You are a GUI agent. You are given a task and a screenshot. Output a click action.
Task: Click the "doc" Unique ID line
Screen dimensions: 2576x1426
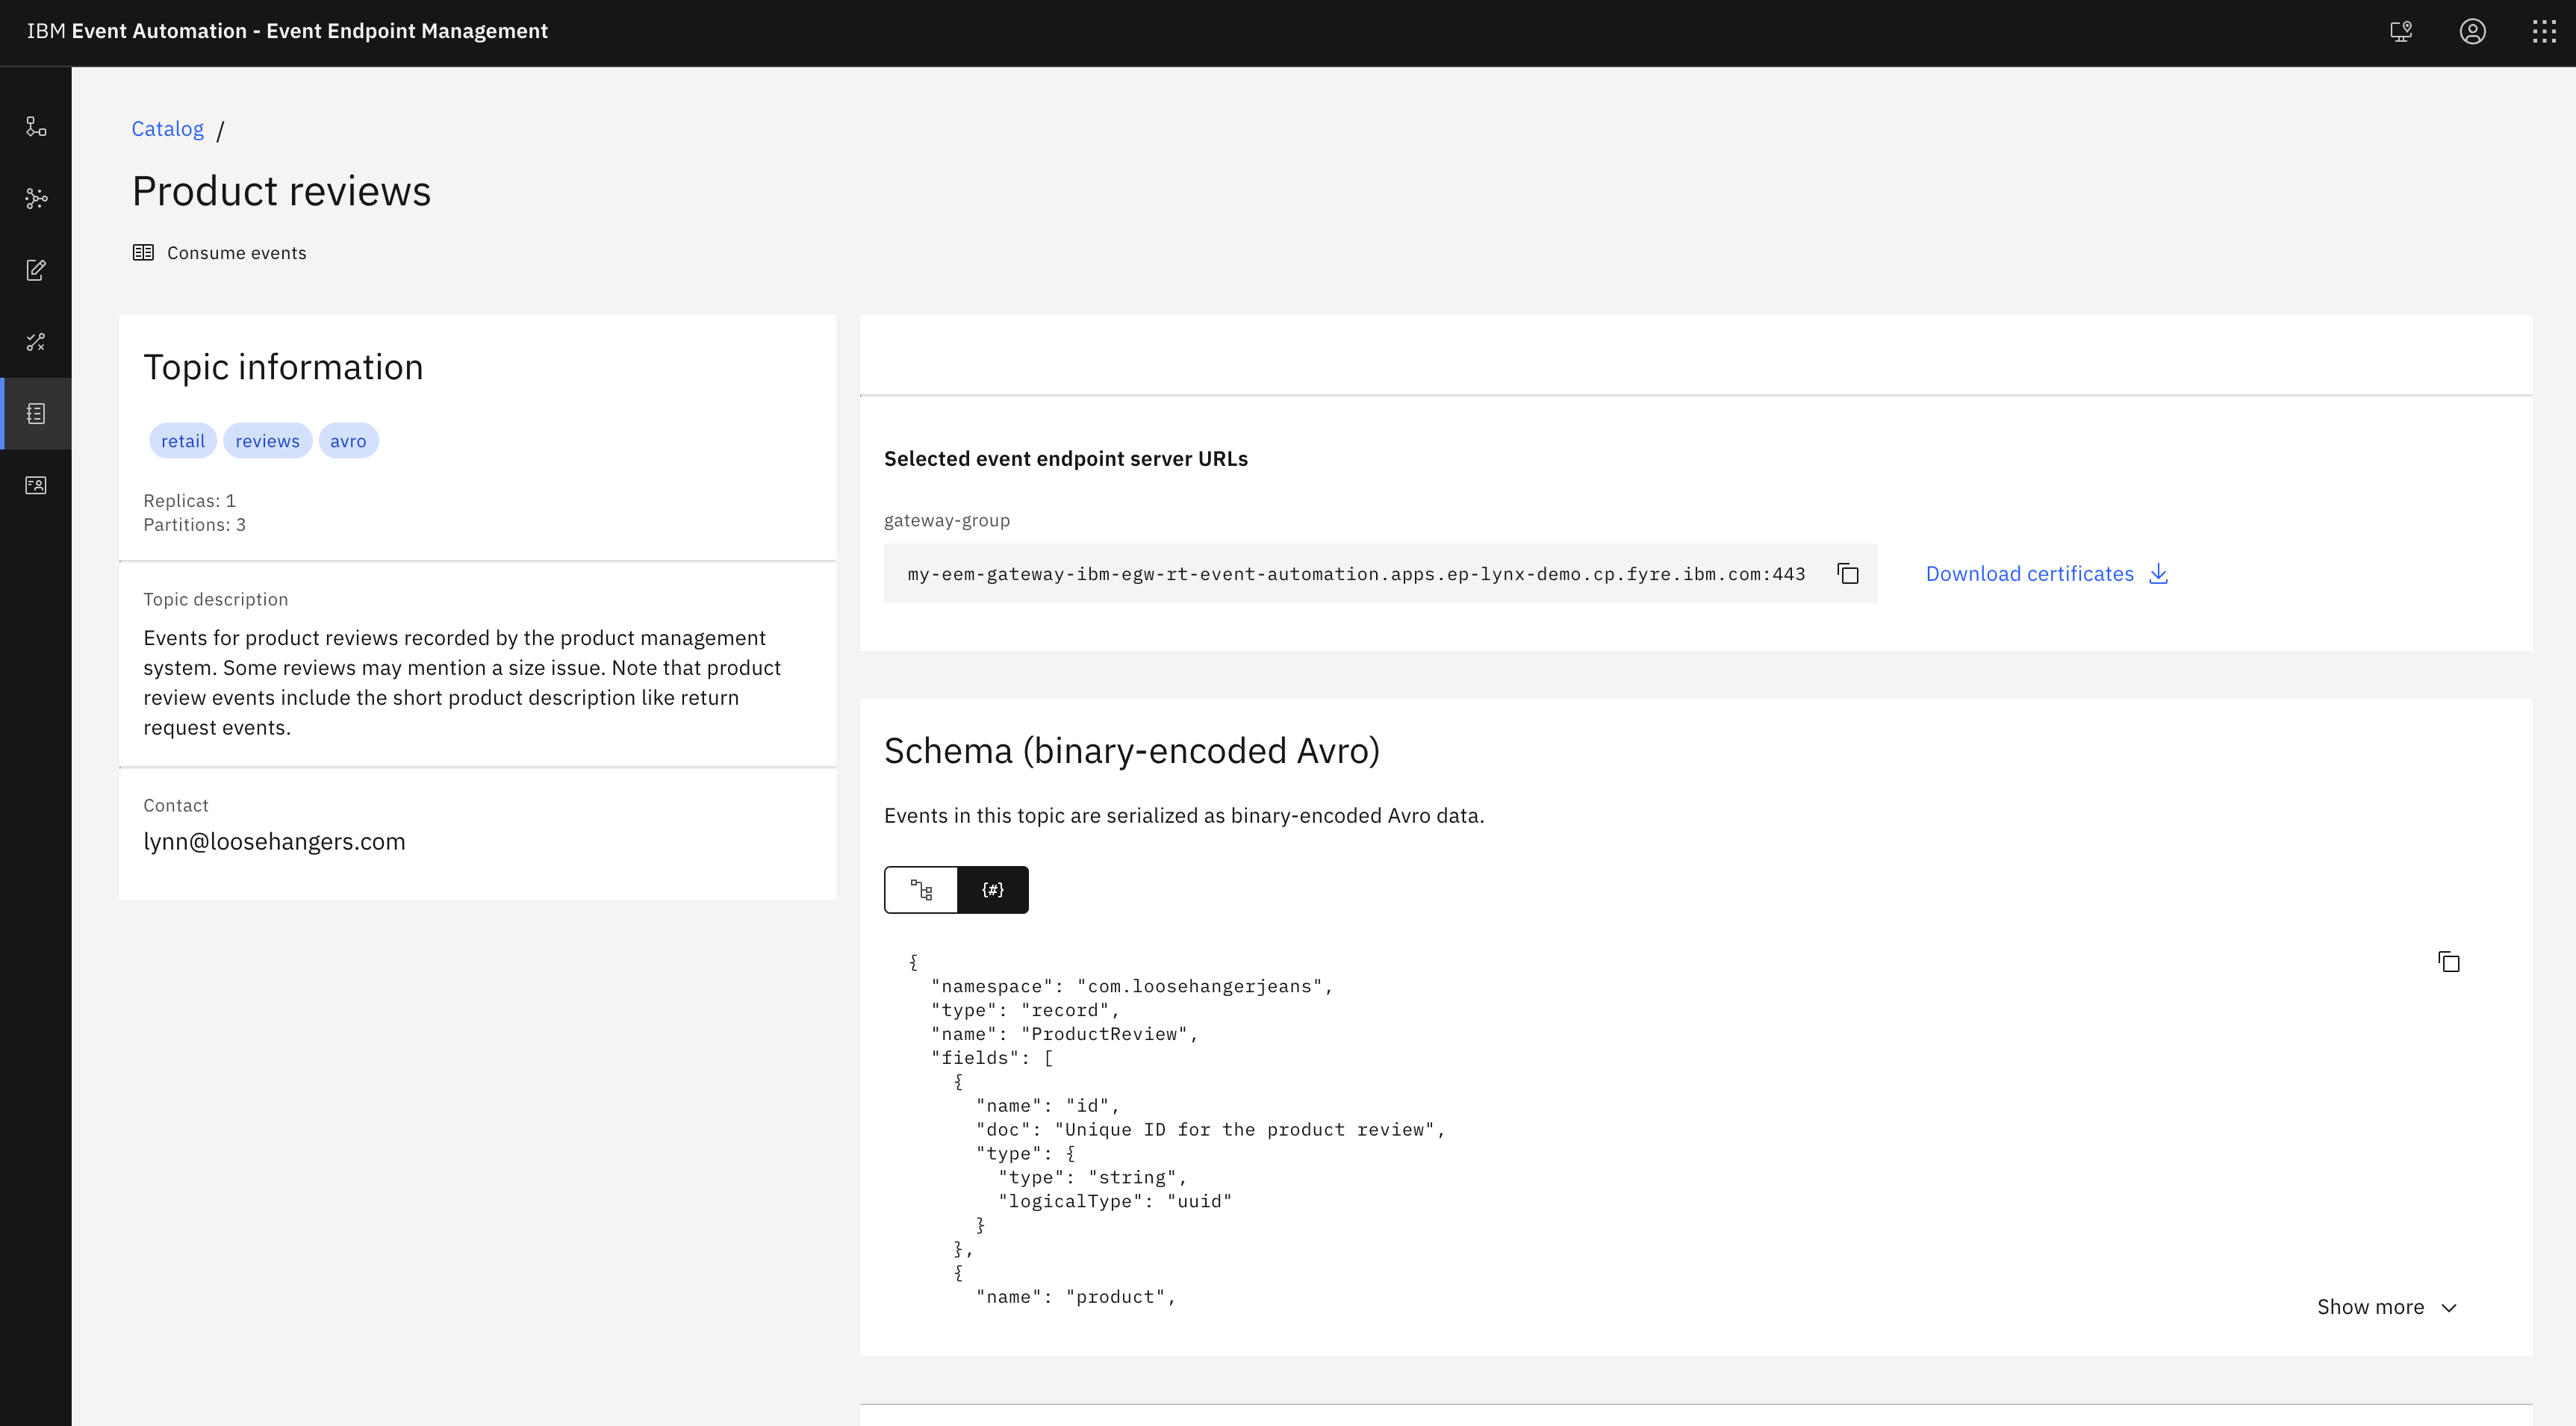1211,1130
